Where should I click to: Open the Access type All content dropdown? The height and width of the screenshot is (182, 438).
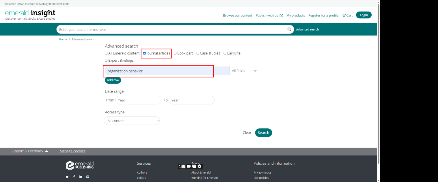tap(132, 121)
